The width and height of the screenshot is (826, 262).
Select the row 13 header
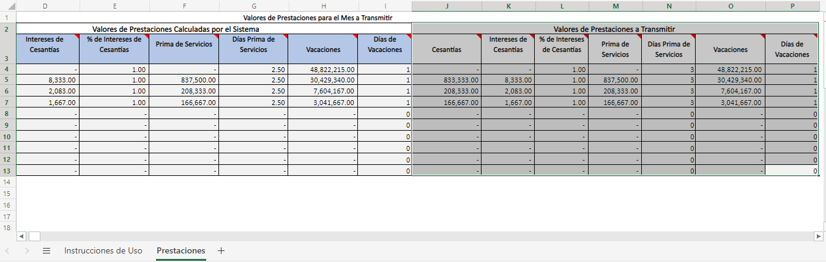(x=7, y=171)
